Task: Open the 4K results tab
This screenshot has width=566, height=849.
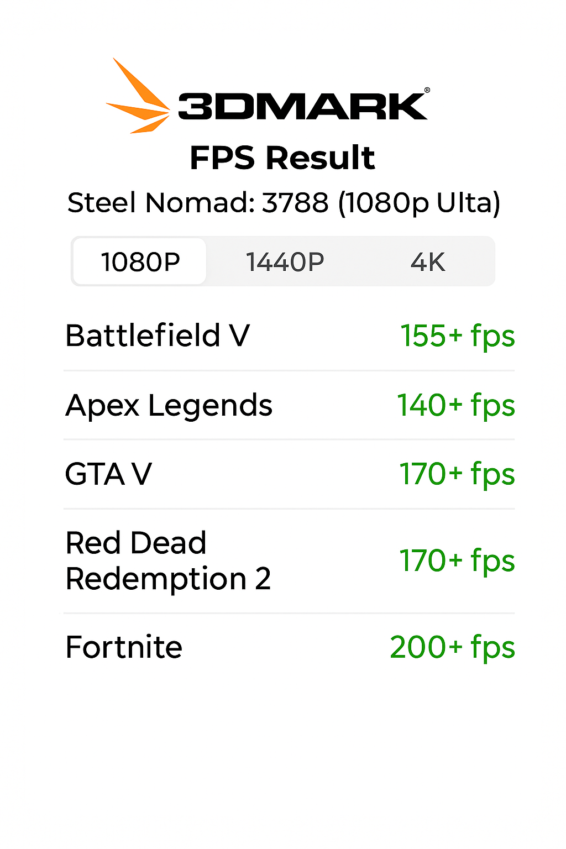Action: tap(429, 261)
